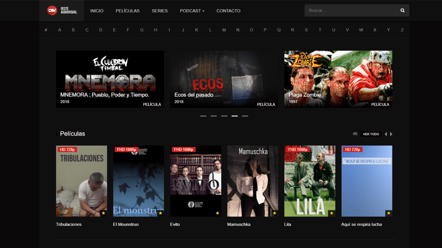The height and width of the screenshot is (248, 442).
Task: Filter titles by letter J
Action: coord(183,30)
